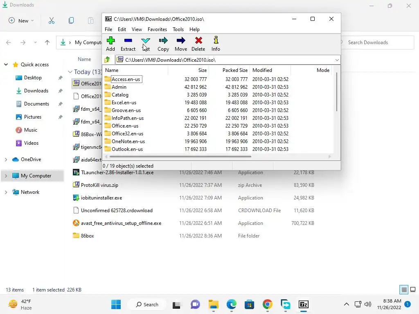
Task: Select the InfoPath.en-us folder
Action: tap(128, 118)
